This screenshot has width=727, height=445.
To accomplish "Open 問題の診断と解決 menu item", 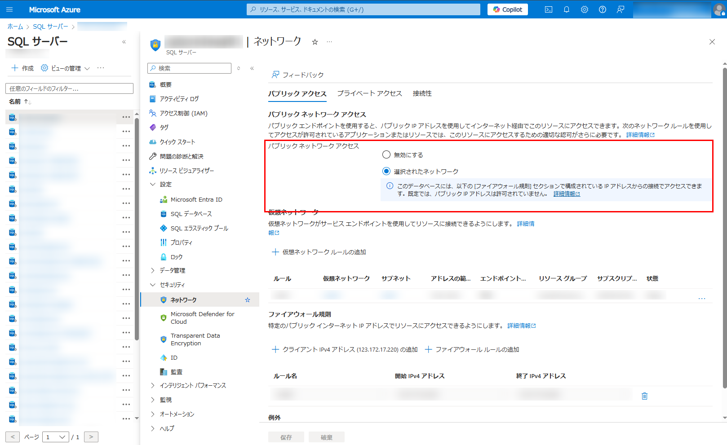I will (182, 156).
